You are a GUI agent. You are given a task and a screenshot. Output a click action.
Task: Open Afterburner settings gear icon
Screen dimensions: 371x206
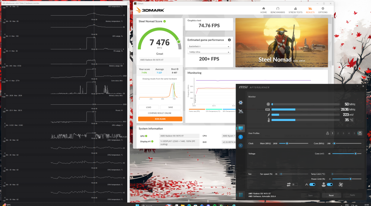241,102
